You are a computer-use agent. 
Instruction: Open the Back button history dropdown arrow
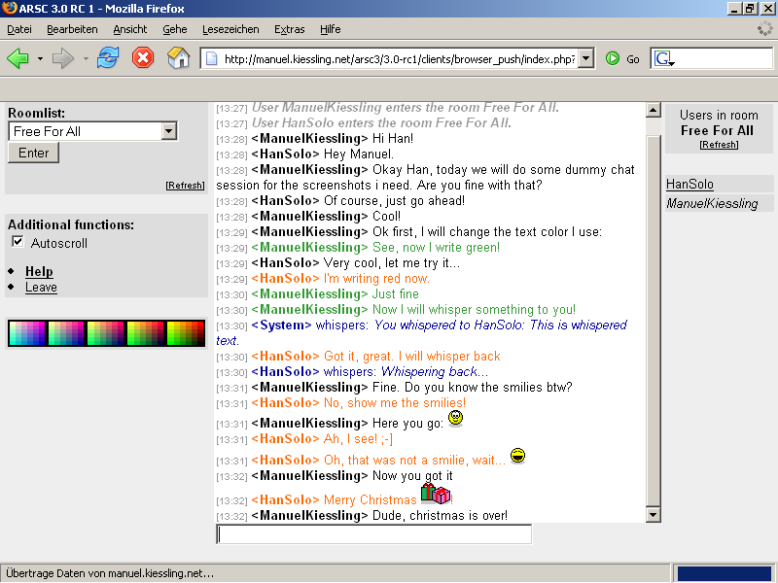(x=40, y=59)
